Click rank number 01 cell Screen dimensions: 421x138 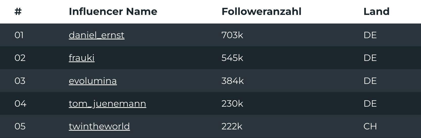(x=19, y=35)
